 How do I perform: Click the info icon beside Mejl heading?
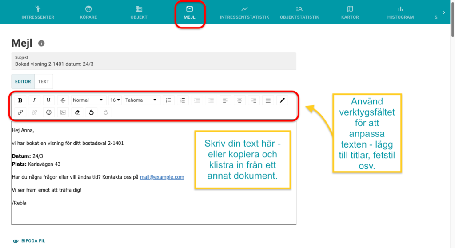pyautogui.click(x=41, y=43)
